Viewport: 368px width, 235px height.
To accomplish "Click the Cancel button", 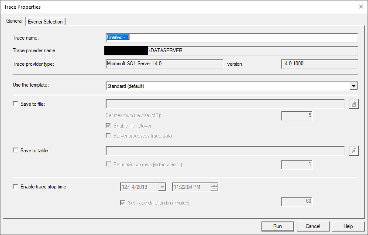I will pos(313,226).
